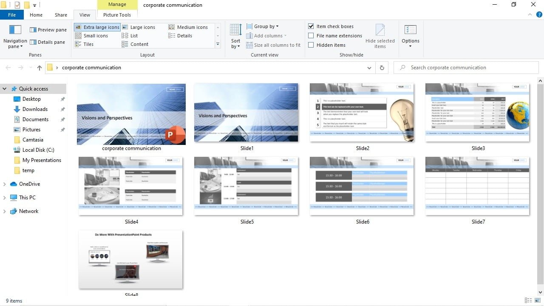The height and width of the screenshot is (306, 544).
Task: Select the Slide3 globe thumbnail
Action: coord(478,113)
